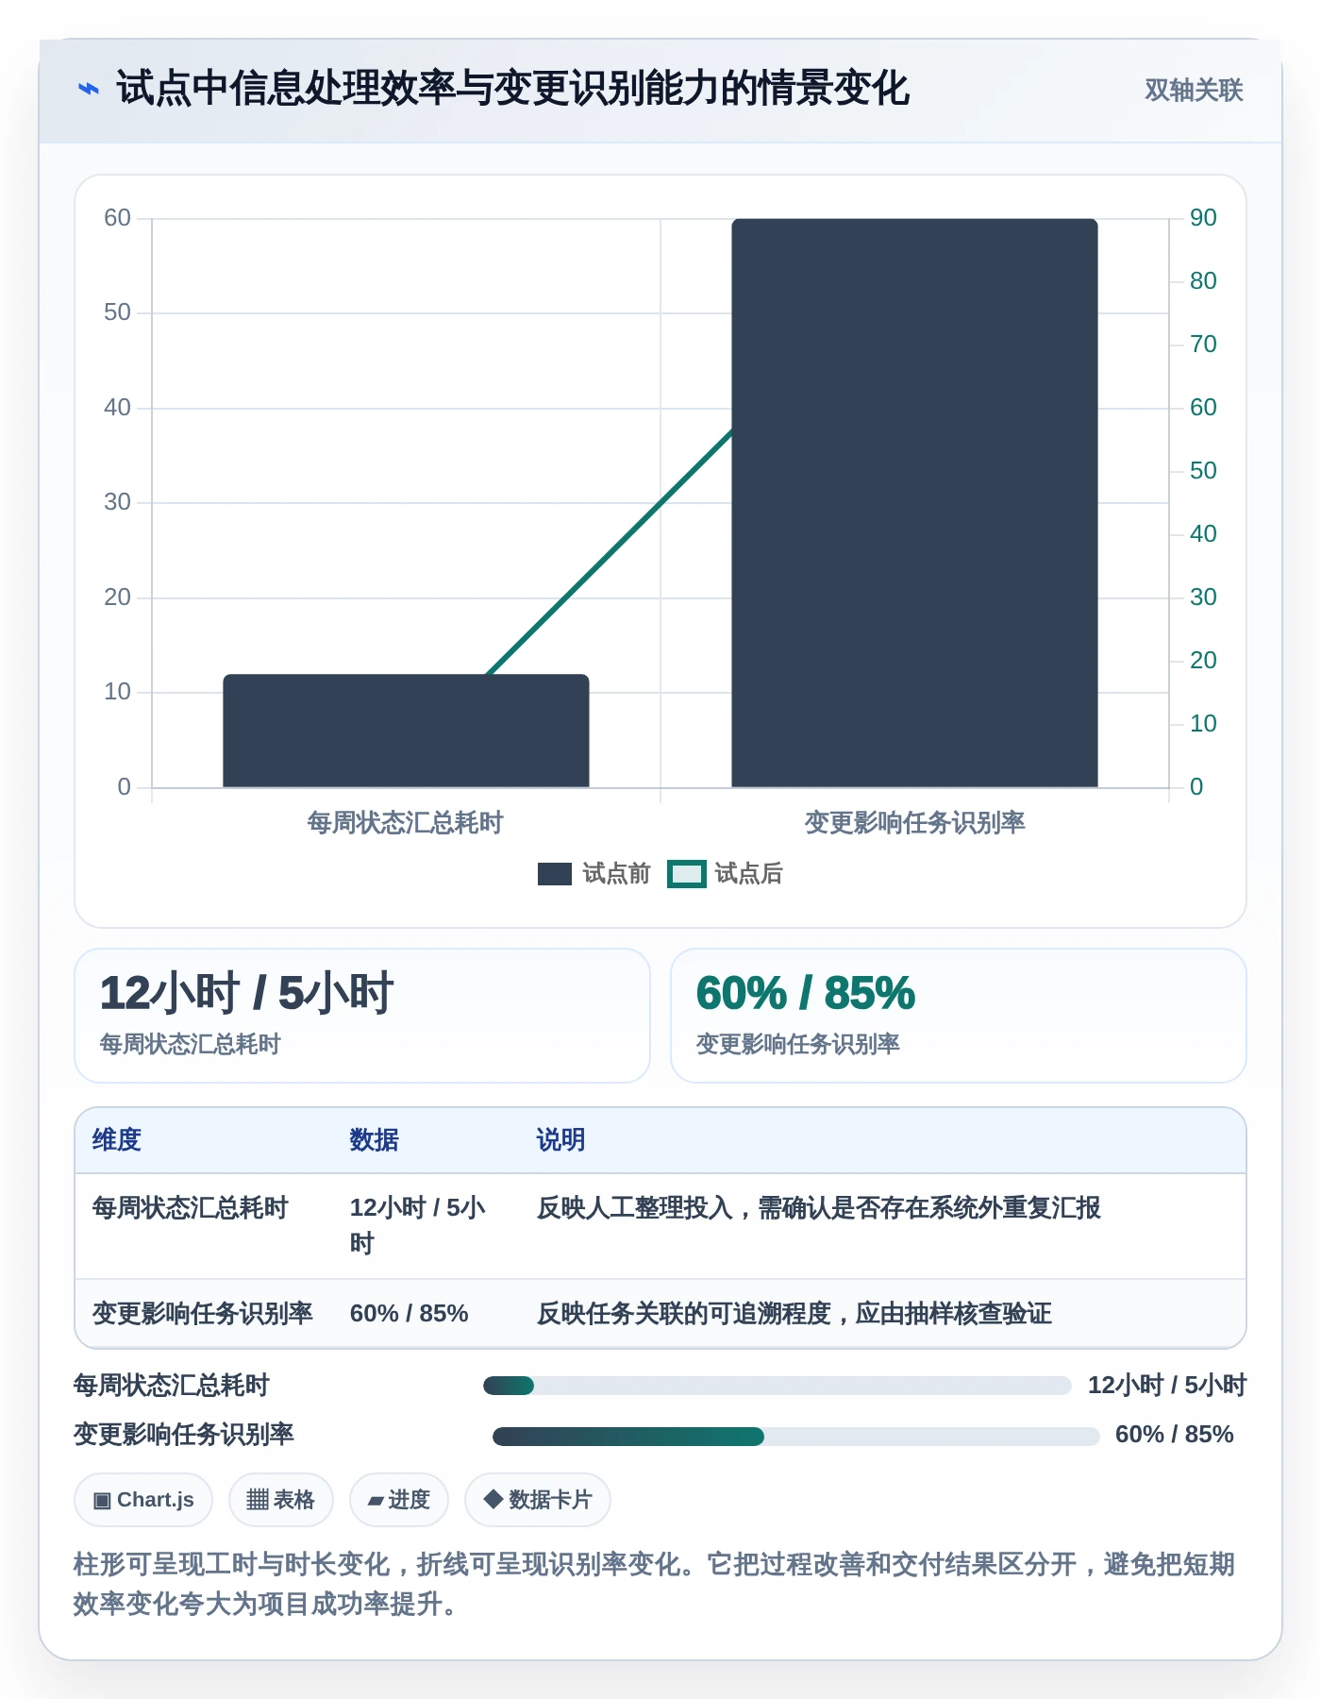
Task: Click the 变更影响任务识别率 x-axis label
Action: pyautogui.click(x=914, y=823)
